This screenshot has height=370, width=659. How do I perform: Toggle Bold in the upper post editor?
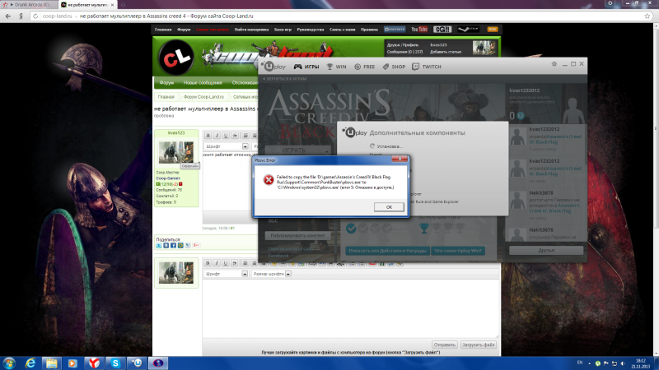click(x=208, y=136)
